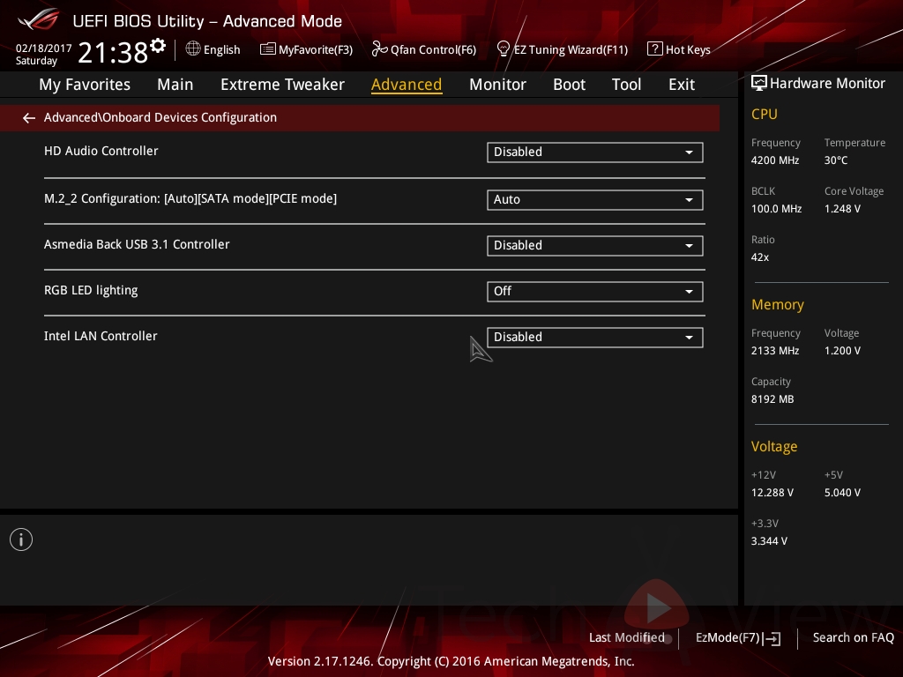Click the back arrow in breadcrumb bar
Viewport: 903px width, 677px height.
pos(29,118)
